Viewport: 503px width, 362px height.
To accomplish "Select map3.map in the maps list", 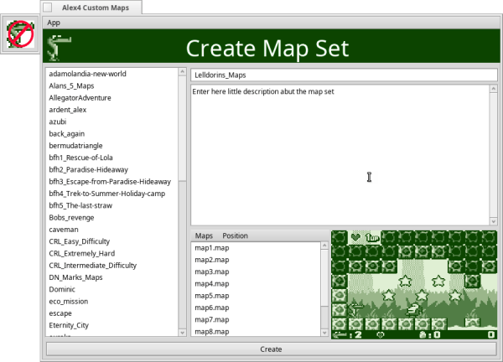I will pos(211,272).
